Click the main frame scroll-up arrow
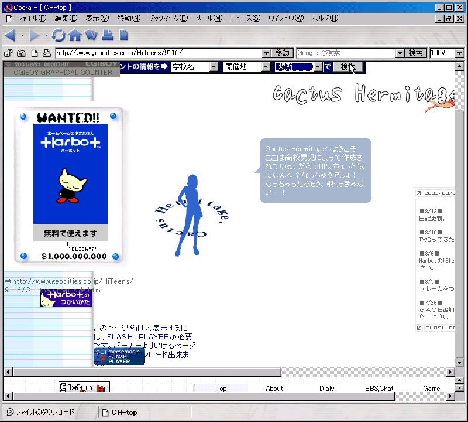The image size is (468, 422). point(459,66)
